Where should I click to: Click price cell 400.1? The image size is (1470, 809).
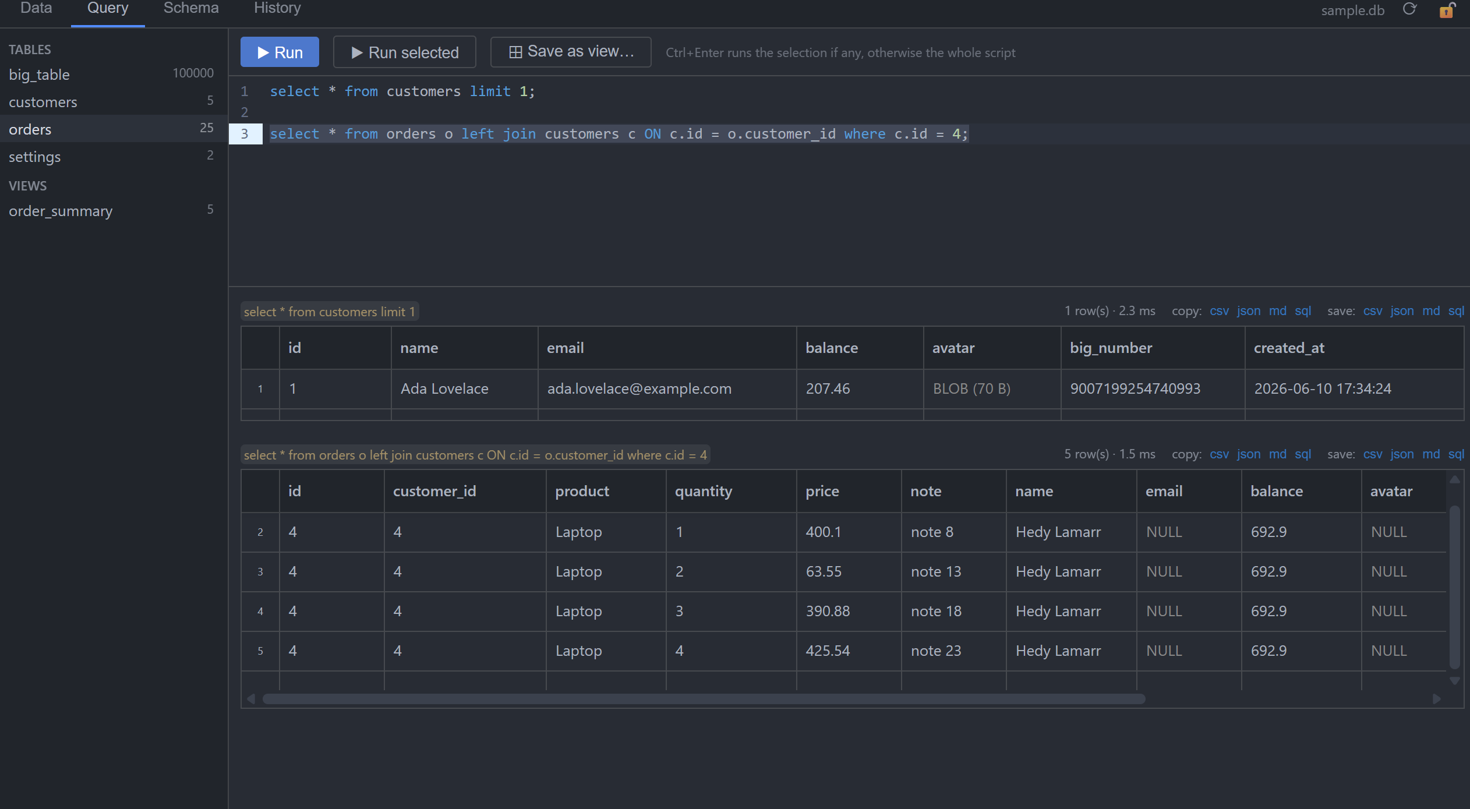[849, 532]
